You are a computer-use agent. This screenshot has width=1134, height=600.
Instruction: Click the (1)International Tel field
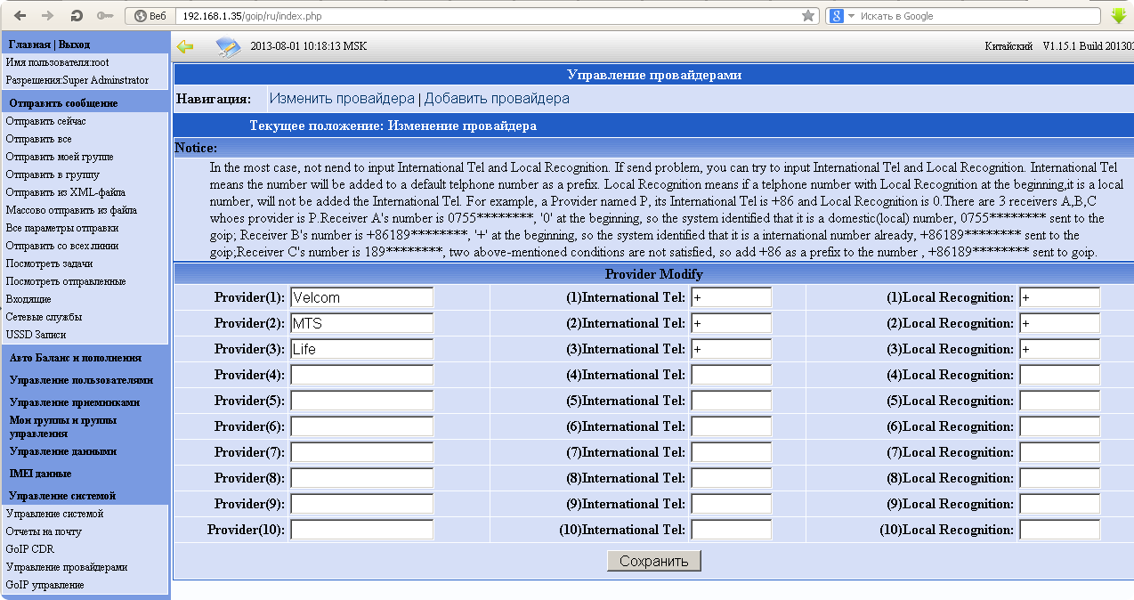731,297
